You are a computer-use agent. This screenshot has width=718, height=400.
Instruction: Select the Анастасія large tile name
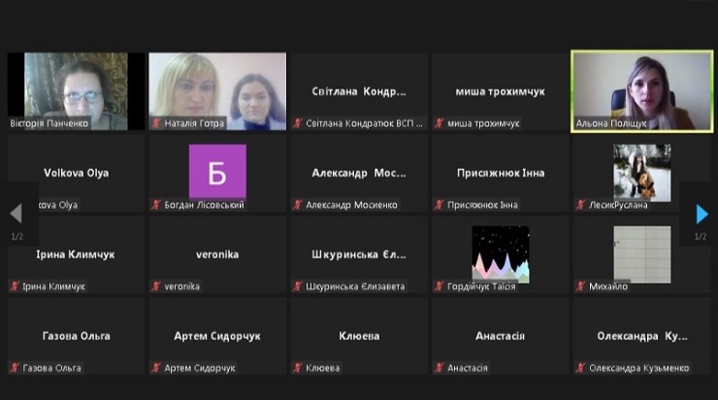click(x=501, y=336)
